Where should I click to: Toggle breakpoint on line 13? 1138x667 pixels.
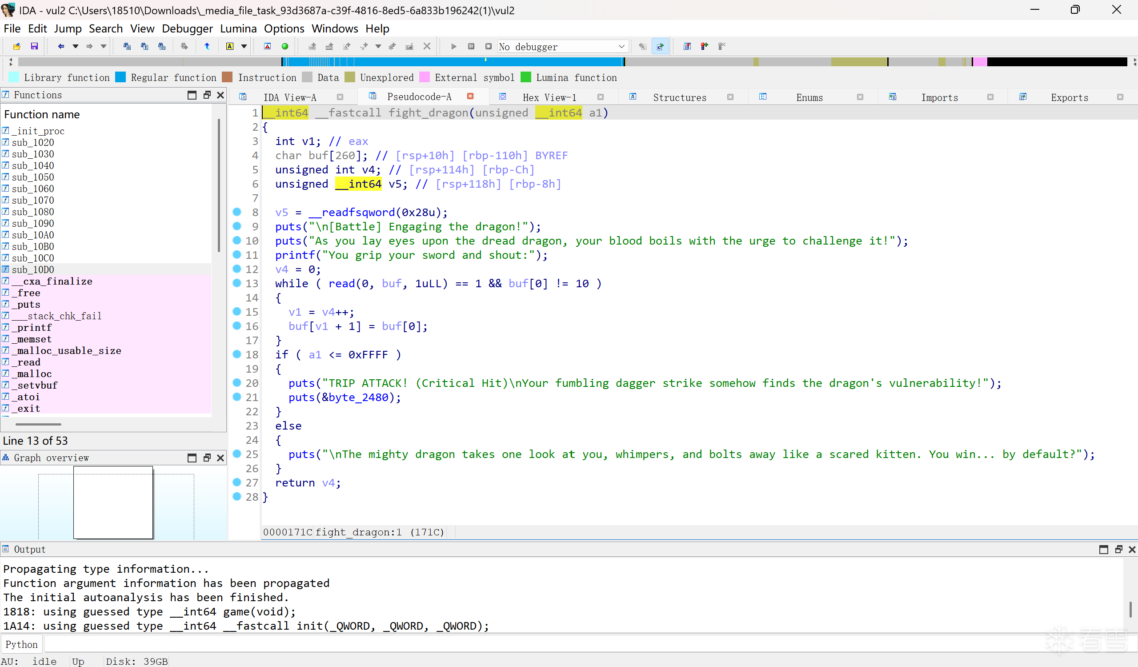[x=236, y=283]
